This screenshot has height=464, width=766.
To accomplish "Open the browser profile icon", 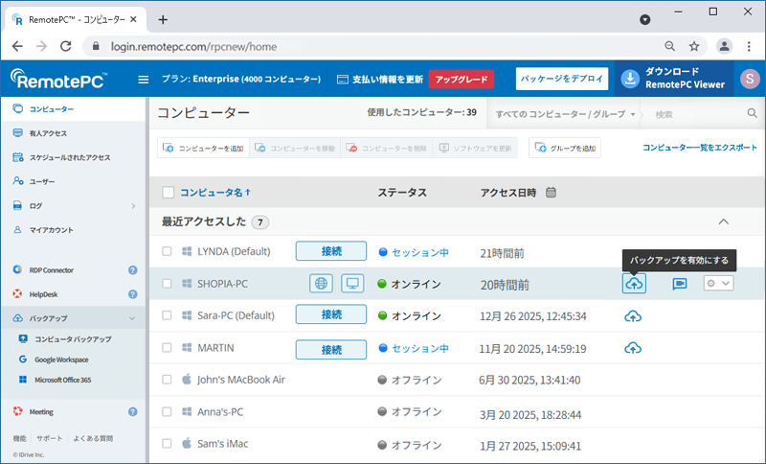I will point(724,46).
